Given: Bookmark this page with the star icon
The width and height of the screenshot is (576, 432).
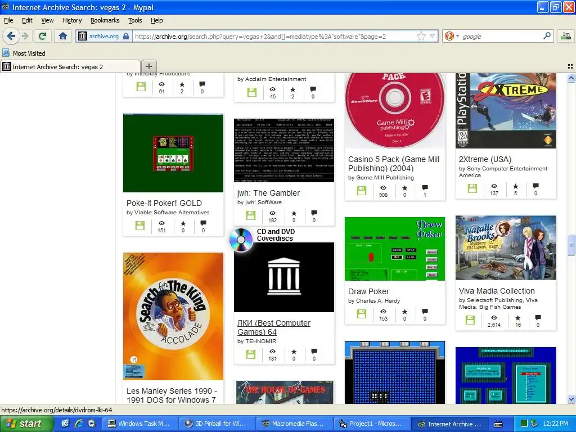Looking at the screenshot, I should click(421, 37).
